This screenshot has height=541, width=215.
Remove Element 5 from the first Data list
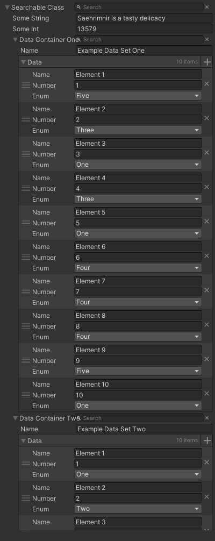(x=207, y=221)
